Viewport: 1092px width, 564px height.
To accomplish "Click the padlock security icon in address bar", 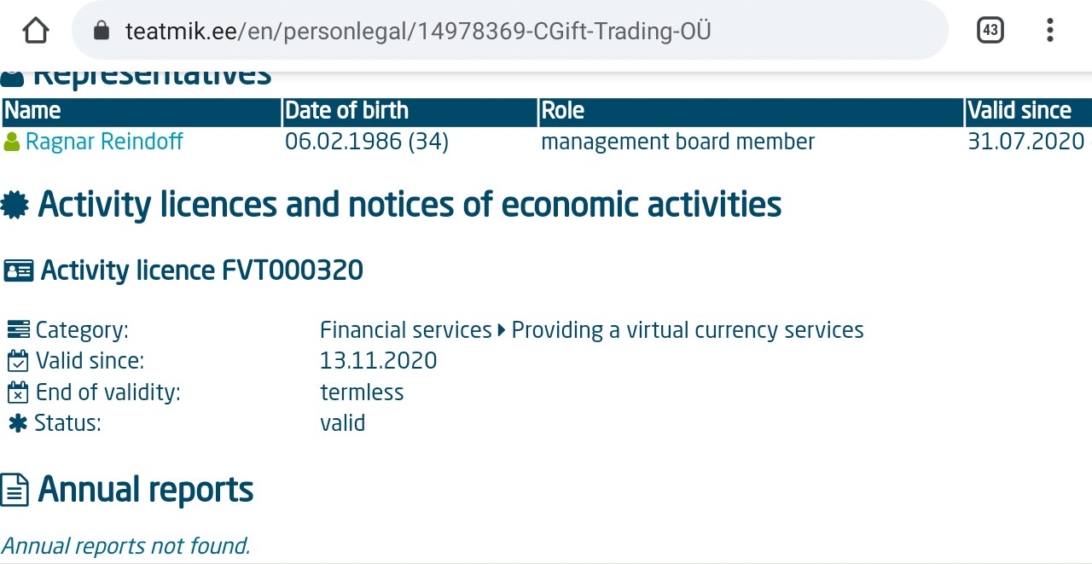I will [x=102, y=30].
